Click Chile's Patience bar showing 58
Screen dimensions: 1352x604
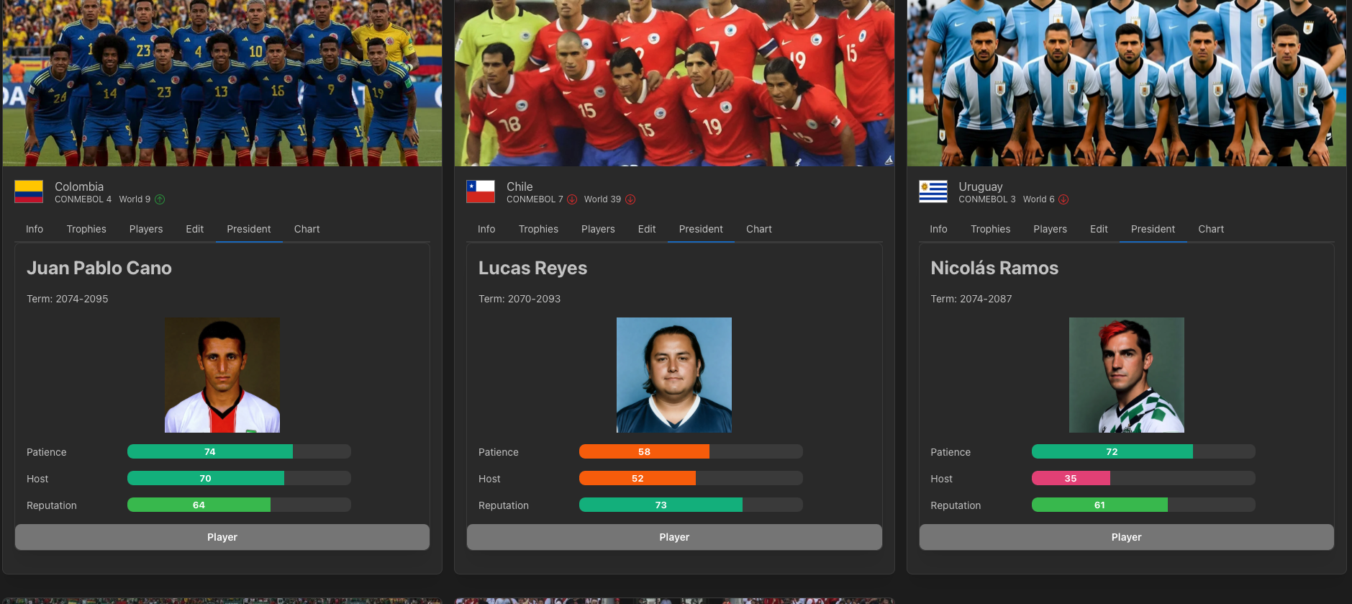pyautogui.click(x=691, y=451)
